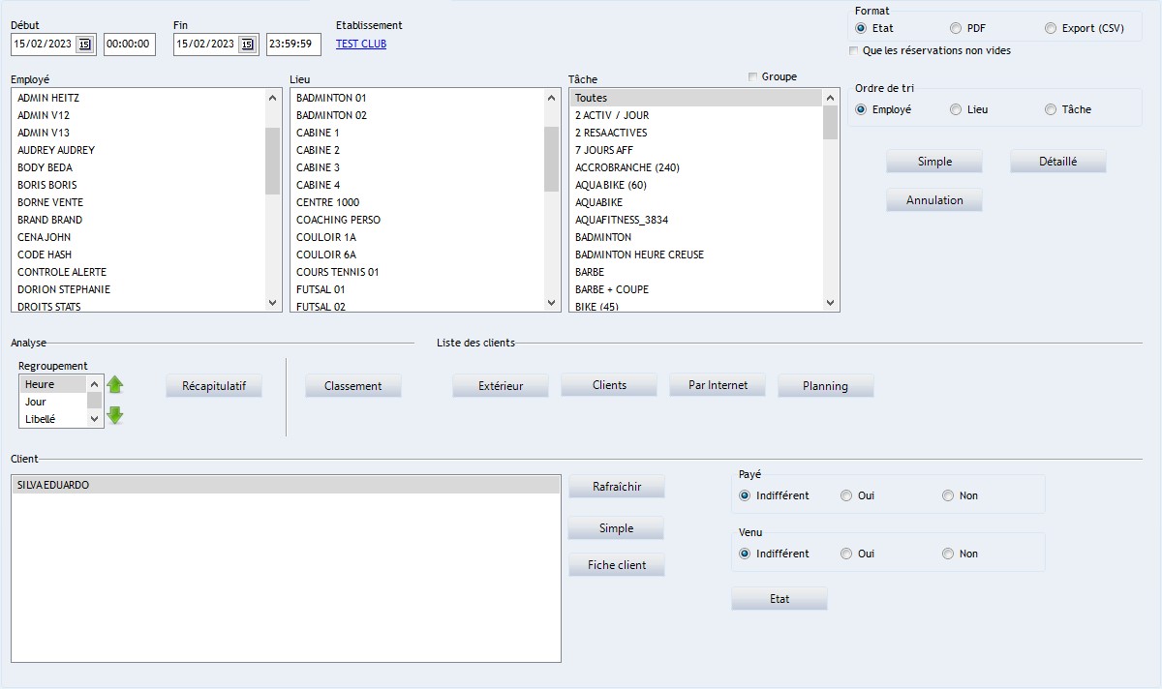Expand the Regroupement list down arrow
The image size is (1162, 689).
point(95,419)
